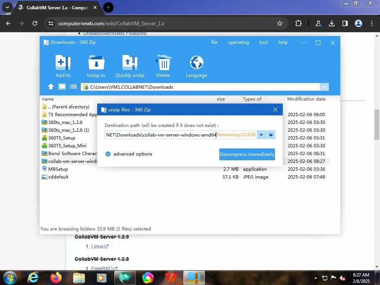
Task: Bookmark this page with star icon
Action: (280, 23)
